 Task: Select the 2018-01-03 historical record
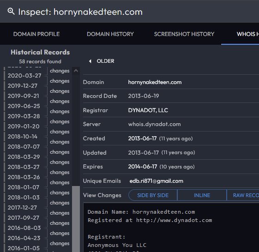tap(24, 198)
